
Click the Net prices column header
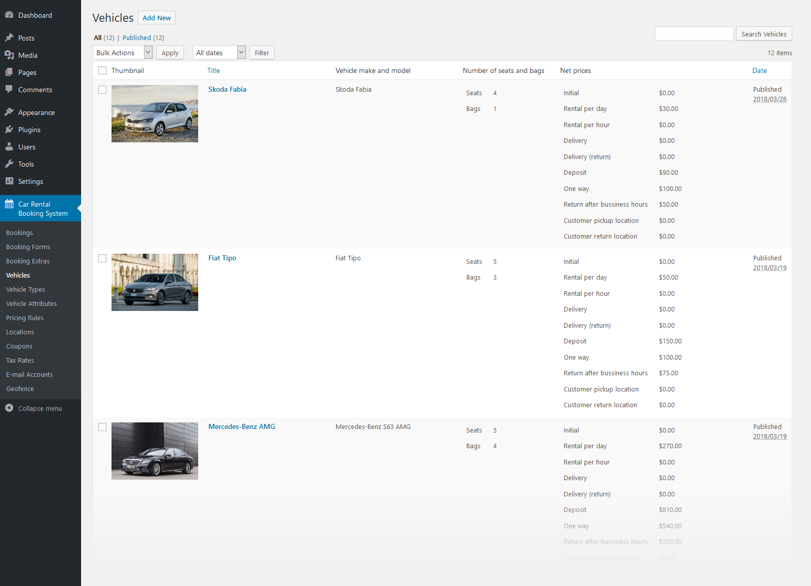pos(575,70)
